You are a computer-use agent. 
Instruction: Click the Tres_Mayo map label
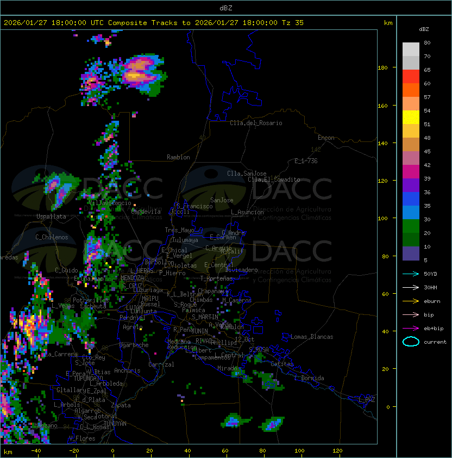(179, 230)
